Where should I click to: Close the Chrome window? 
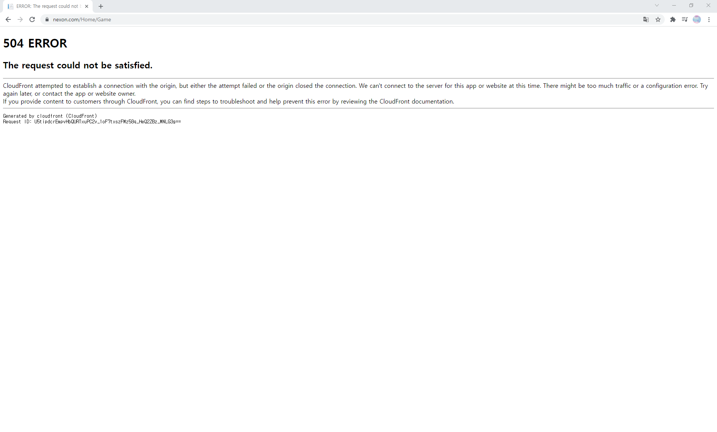(x=708, y=6)
